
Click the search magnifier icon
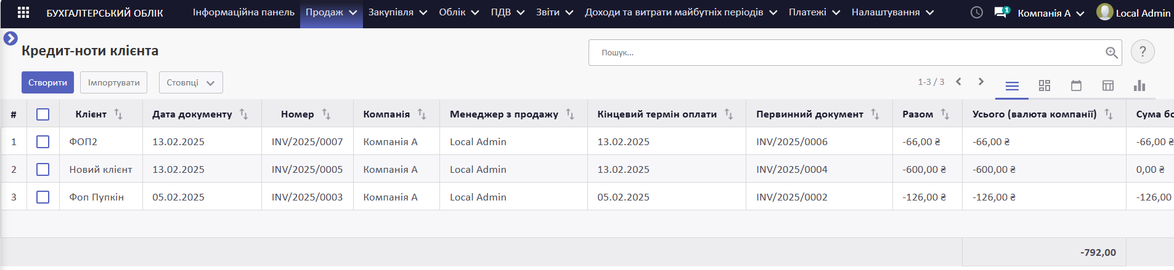pyautogui.click(x=1112, y=53)
